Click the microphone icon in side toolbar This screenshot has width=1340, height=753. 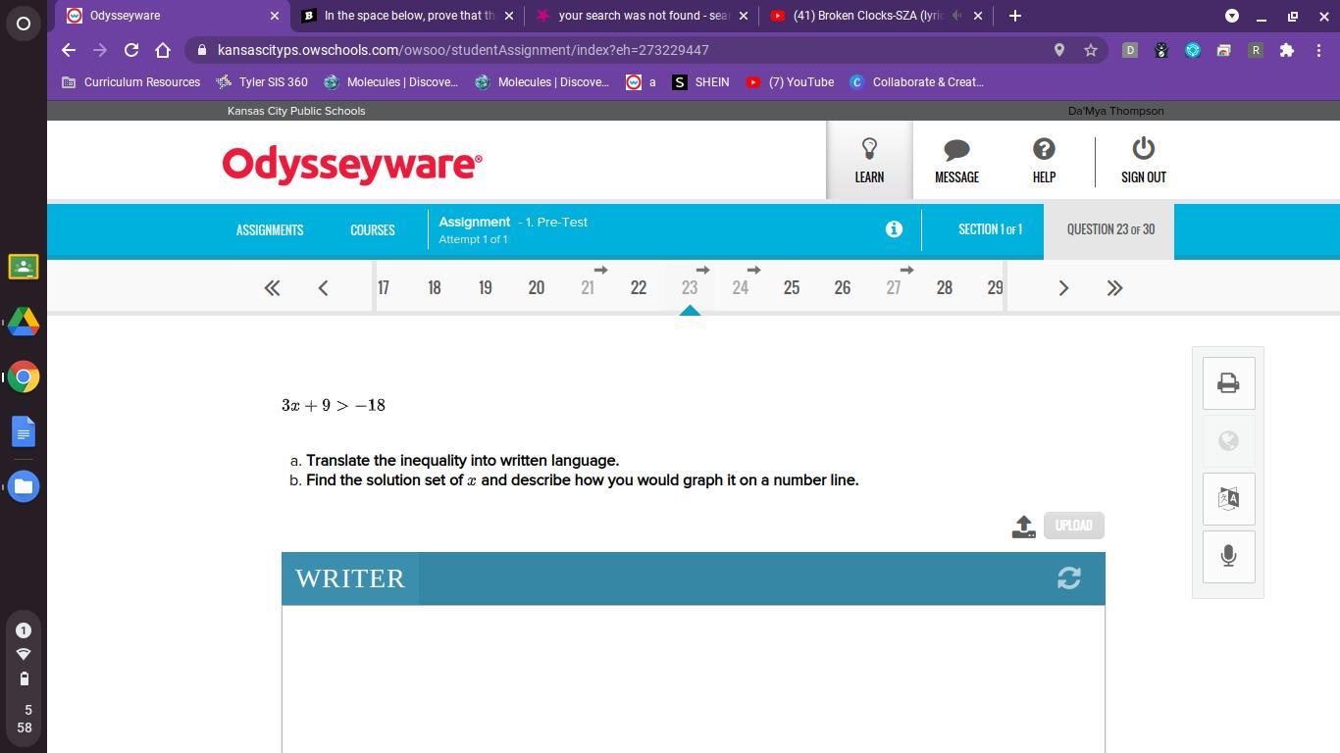pyautogui.click(x=1228, y=556)
